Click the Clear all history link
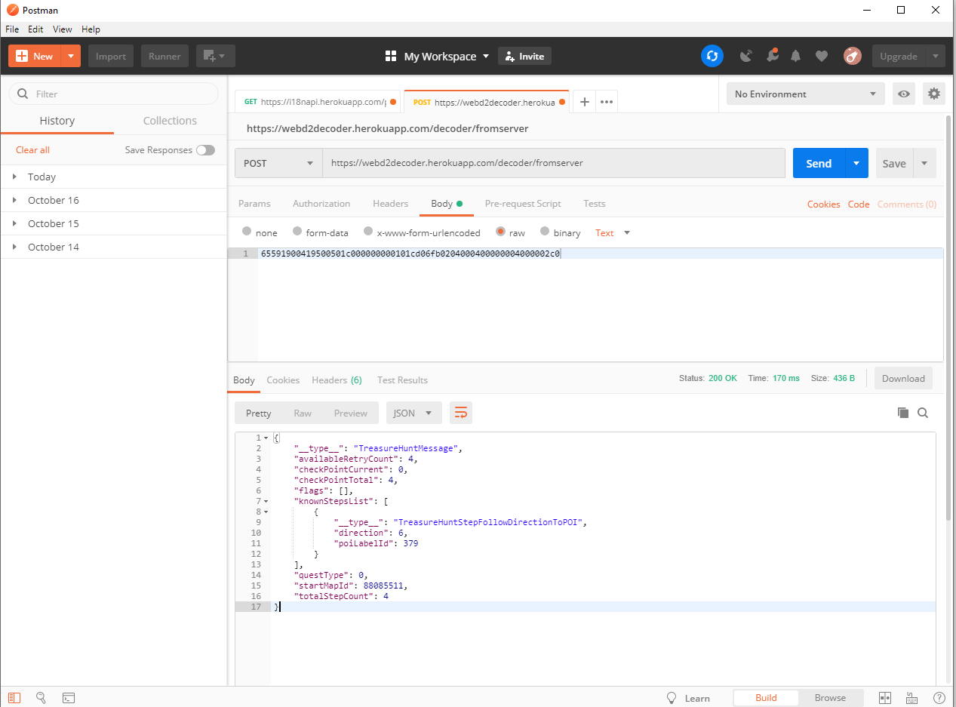Image resolution: width=956 pixels, height=707 pixels. [32, 150]
